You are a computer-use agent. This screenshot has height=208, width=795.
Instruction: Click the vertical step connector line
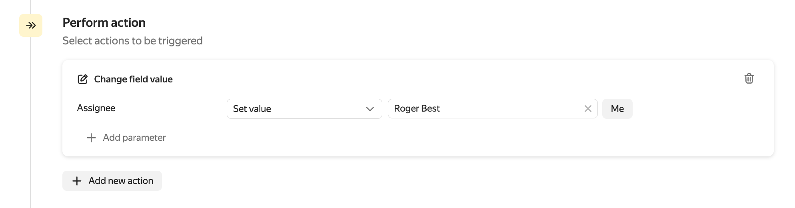pos(31,120)
